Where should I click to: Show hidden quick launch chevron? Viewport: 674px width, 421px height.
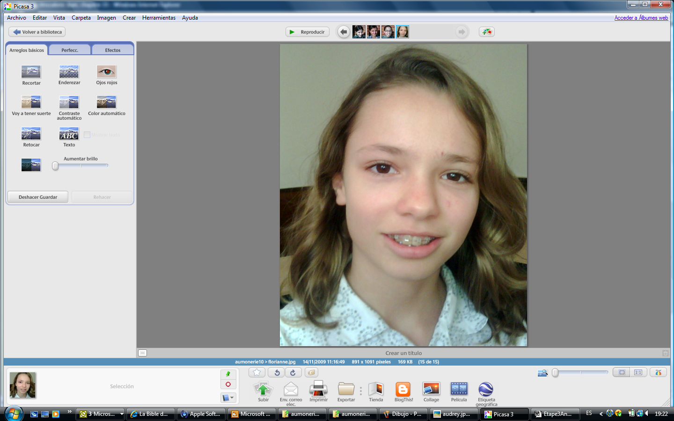pos(69,412)
